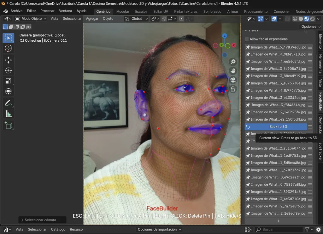
Task: Open the Archivo menu
Action: coord(16,11)
